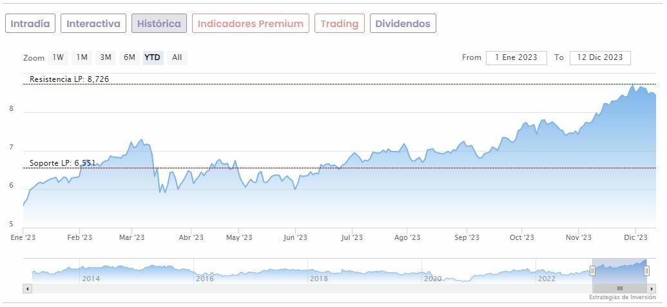
Task: Click the To date field
Action: click(x=600, y=57)
